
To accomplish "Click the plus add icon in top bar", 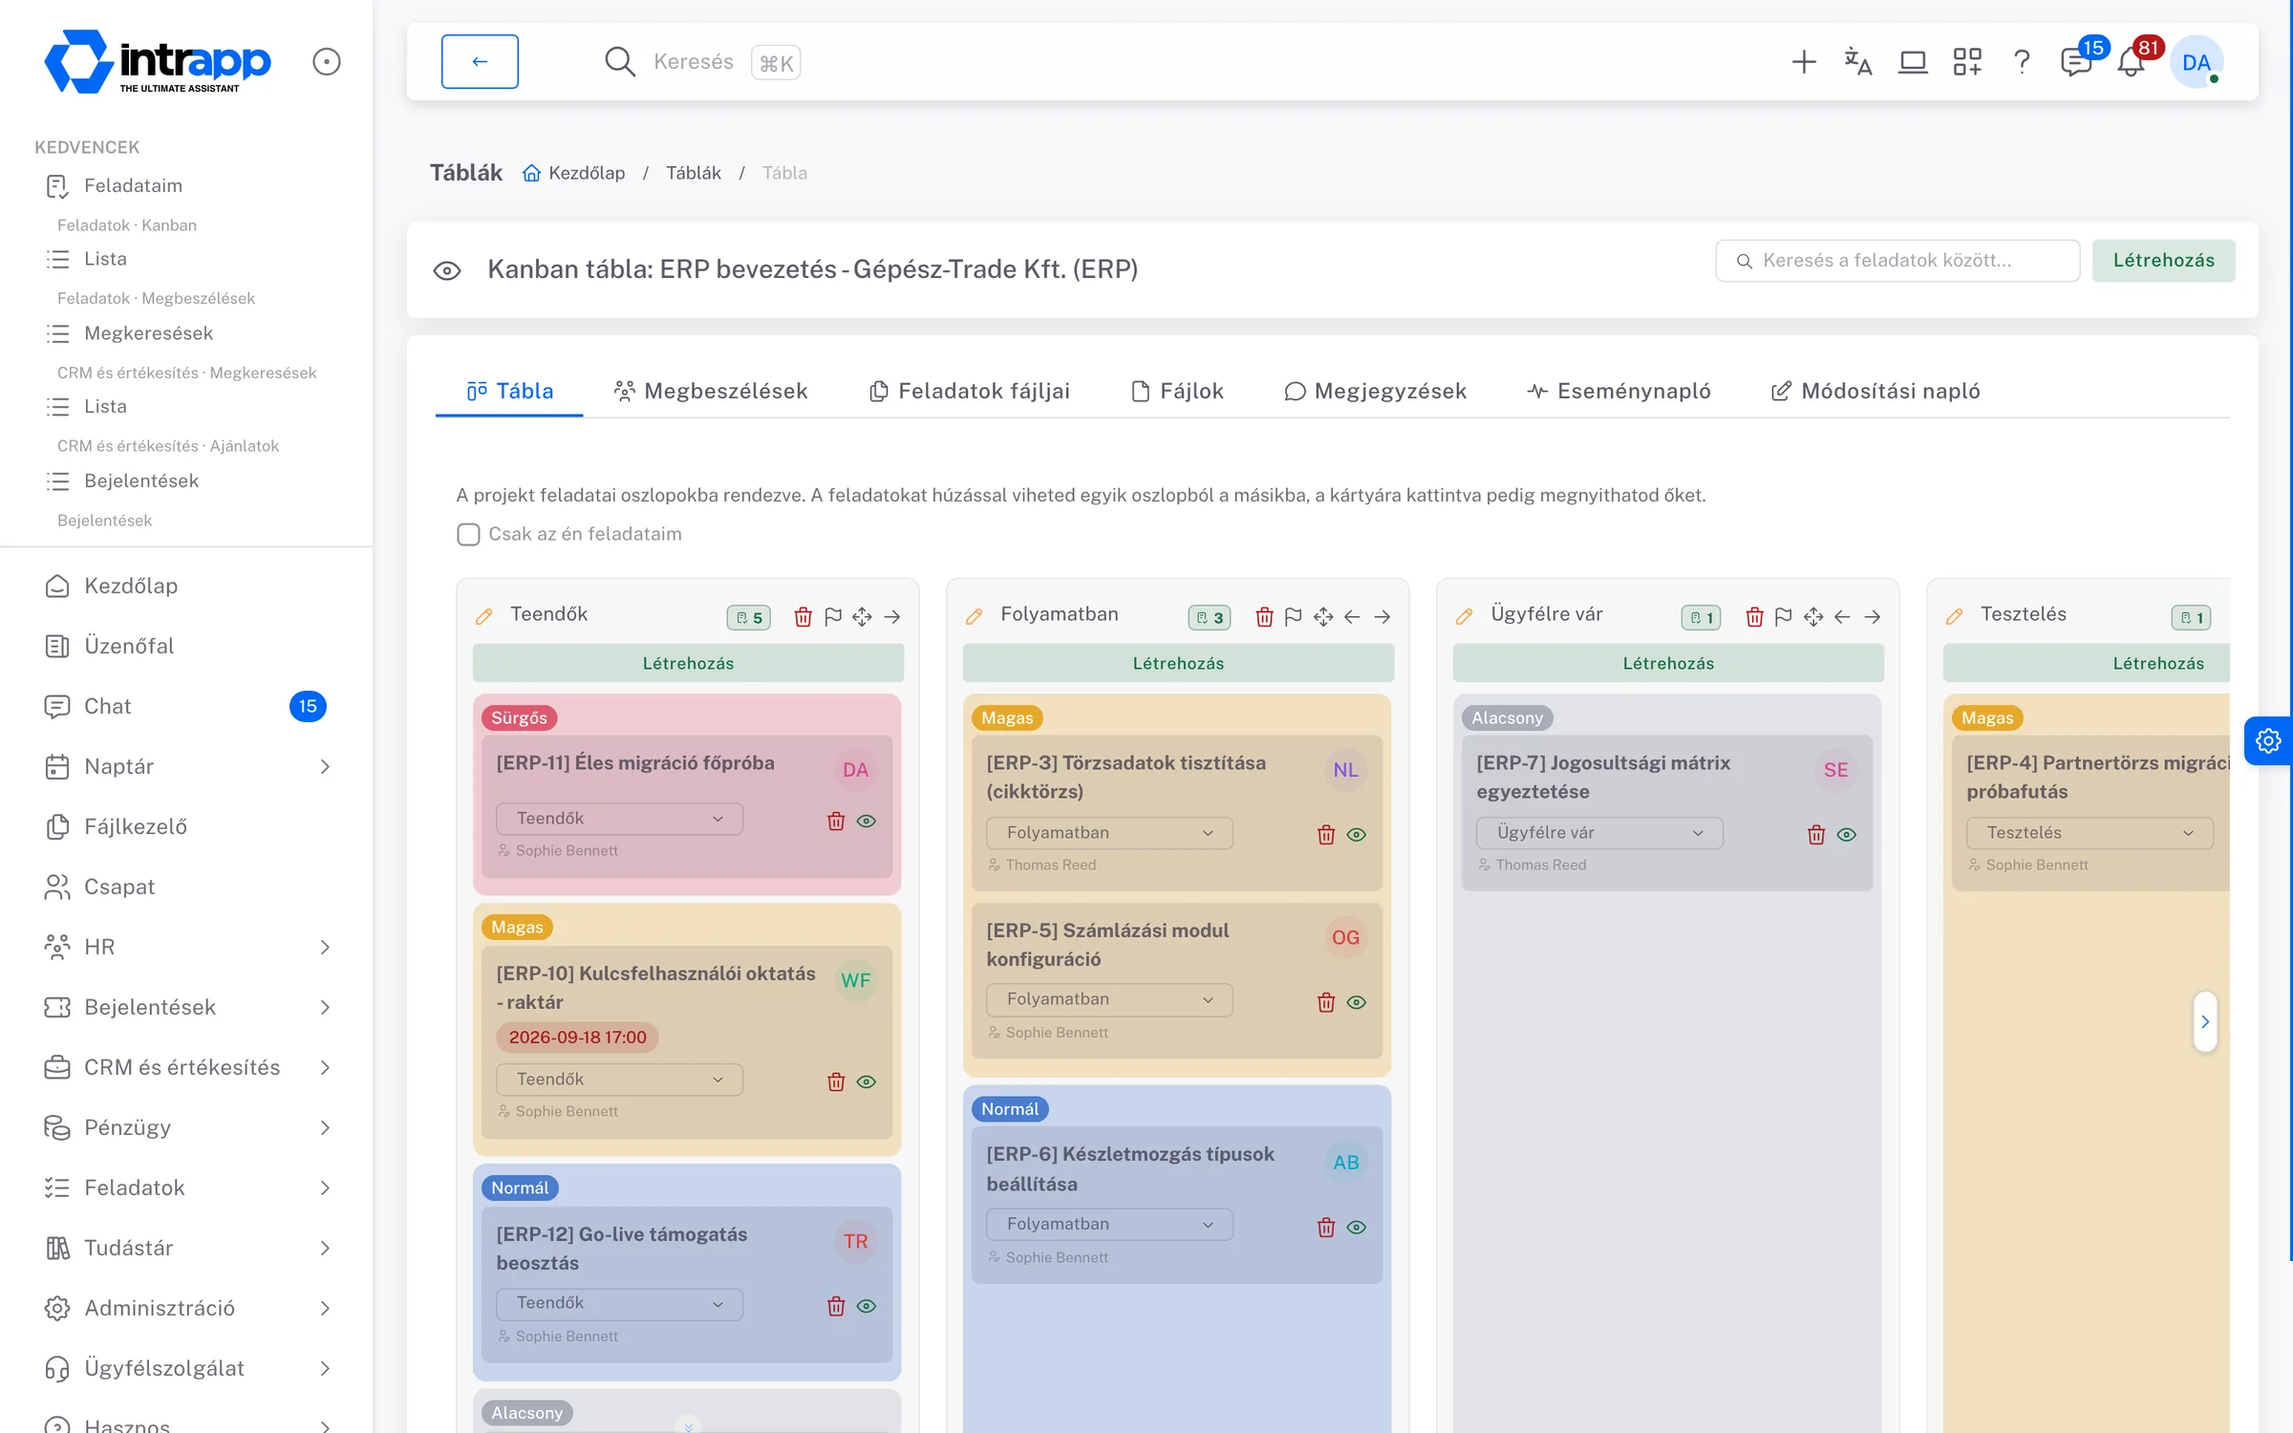I will (1803, 62).
